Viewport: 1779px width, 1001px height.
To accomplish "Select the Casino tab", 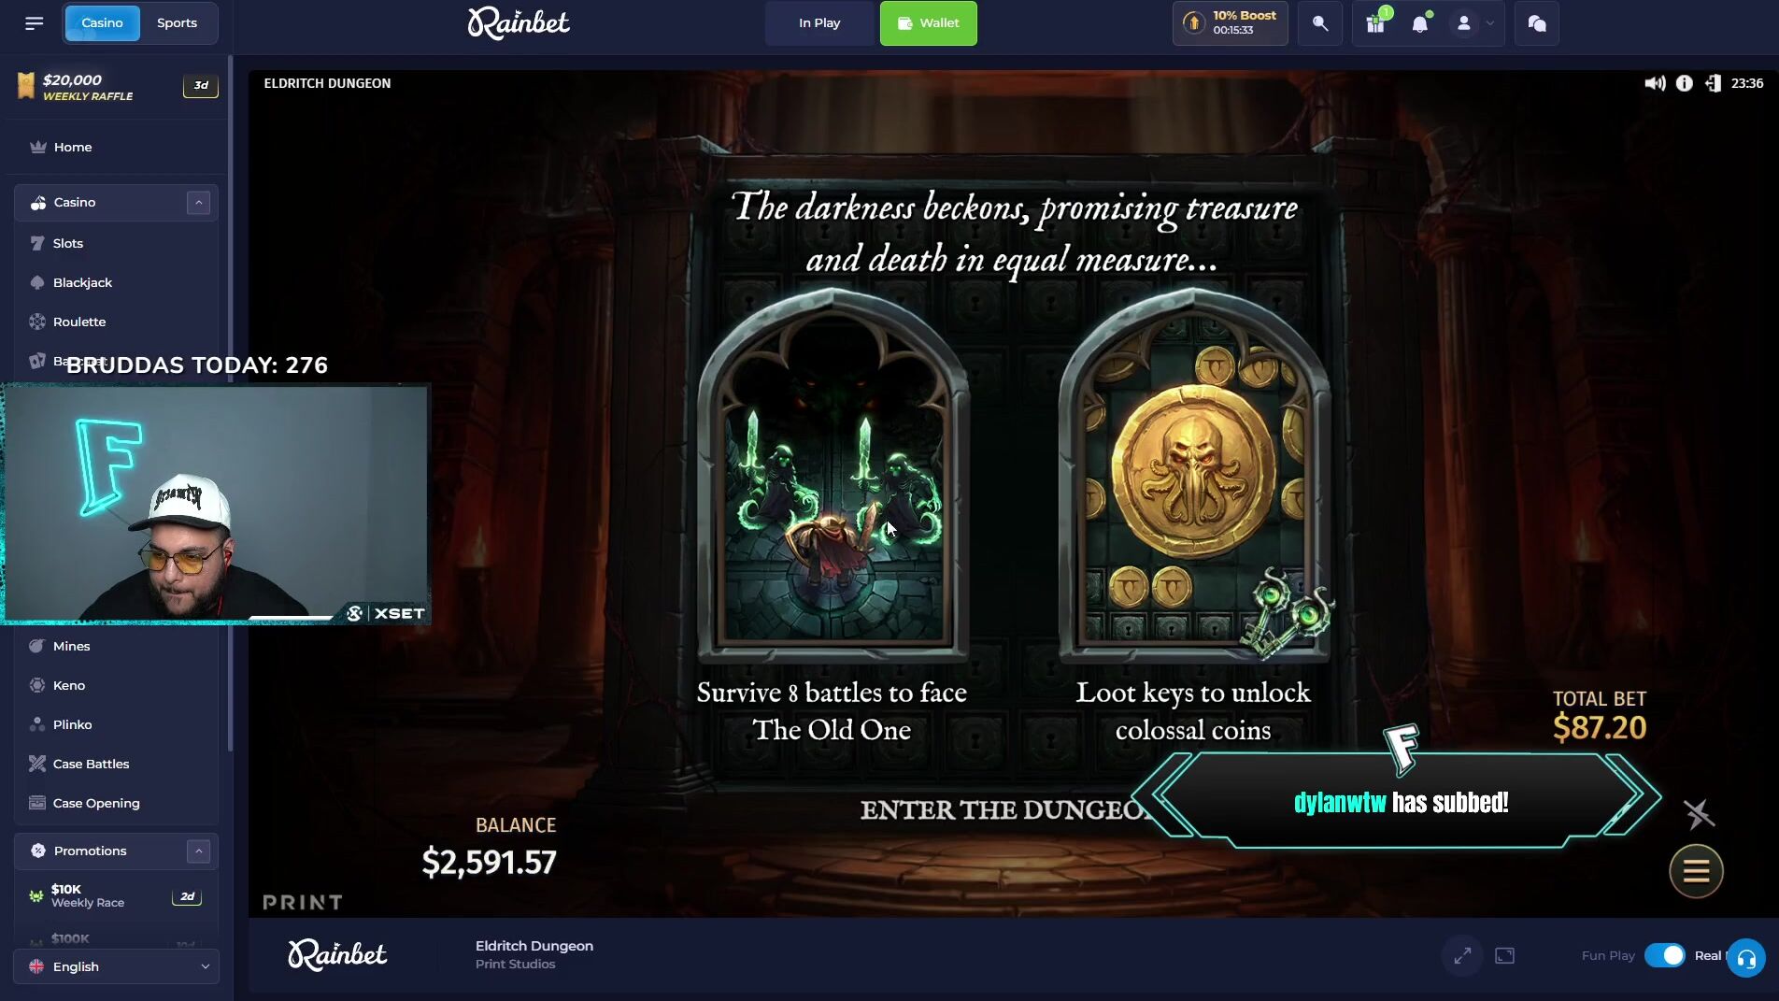I will point(102,22).
